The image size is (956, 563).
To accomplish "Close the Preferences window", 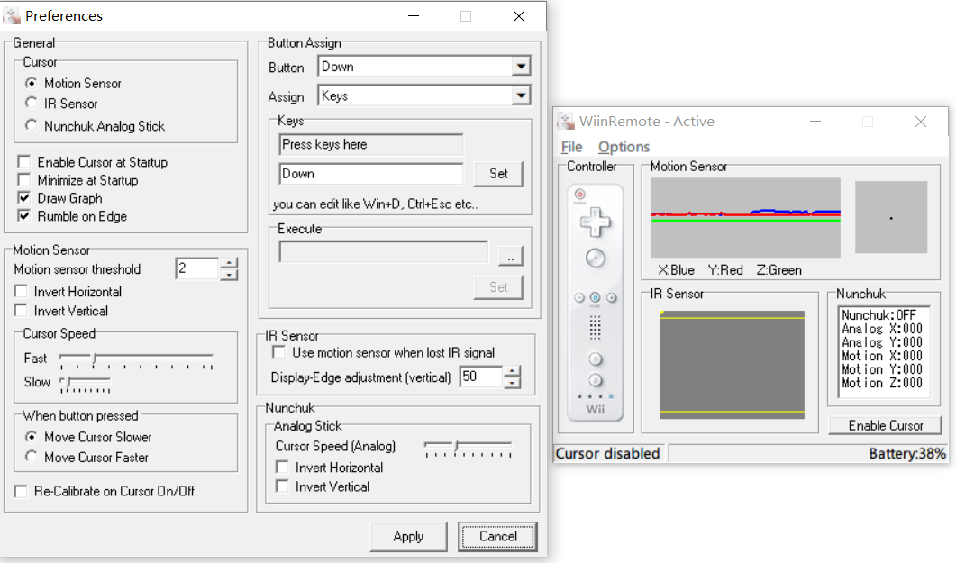I will pos(519,16).
